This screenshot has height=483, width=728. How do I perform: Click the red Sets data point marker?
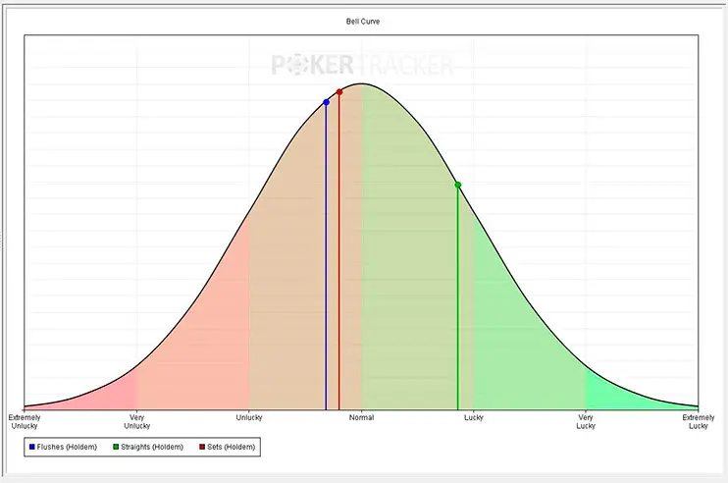(x=339, y=92)
